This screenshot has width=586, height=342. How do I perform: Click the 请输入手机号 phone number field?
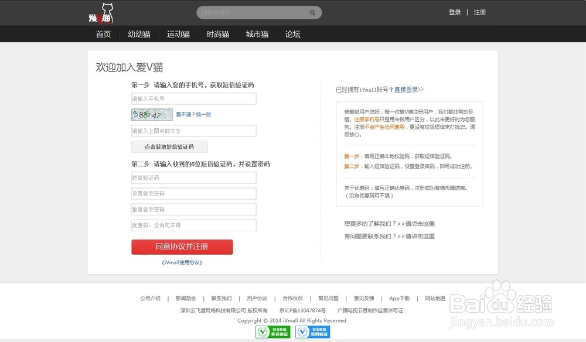[x=193, y=98]
